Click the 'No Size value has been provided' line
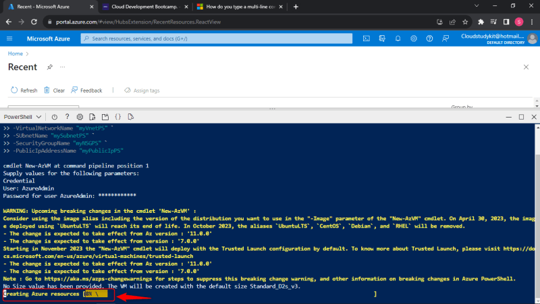Viewport: 540px width, 304px height. coord(151,286)
